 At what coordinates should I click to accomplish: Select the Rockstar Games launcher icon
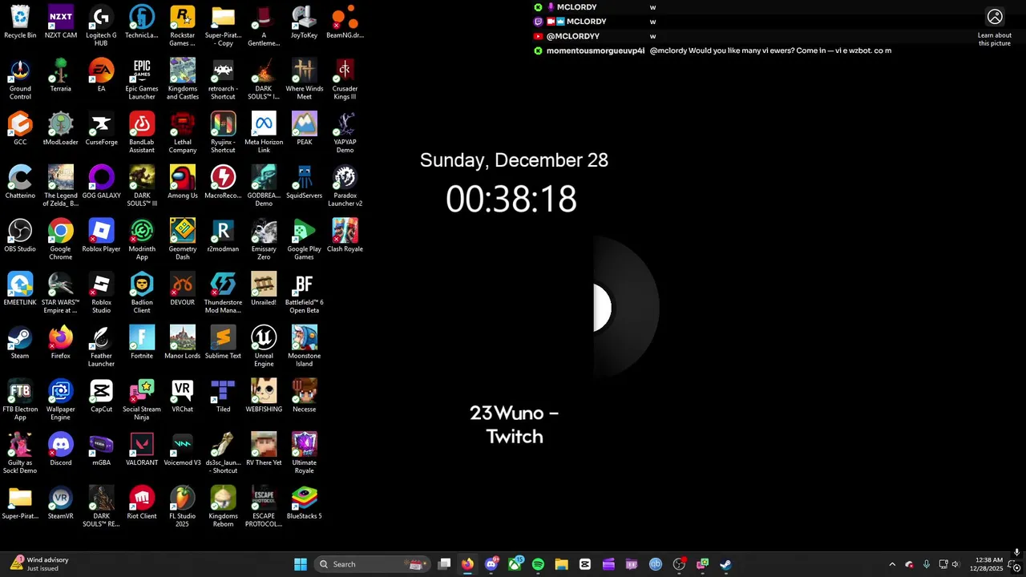[x=183, y=26]
